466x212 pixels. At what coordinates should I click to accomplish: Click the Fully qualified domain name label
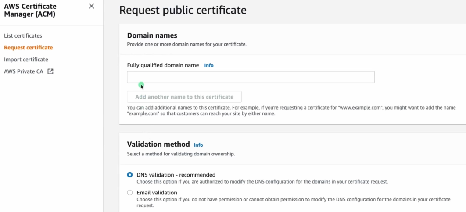point(163,65)
